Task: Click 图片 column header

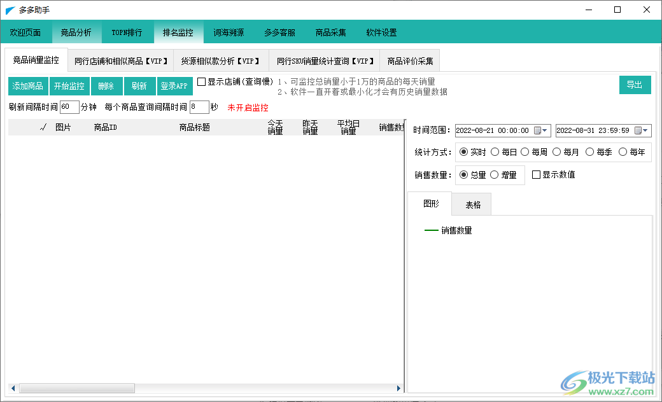Action: (x=63, y=127)
